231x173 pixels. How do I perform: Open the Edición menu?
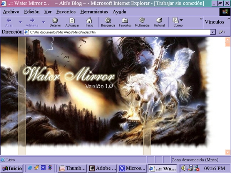coord(32,12)
